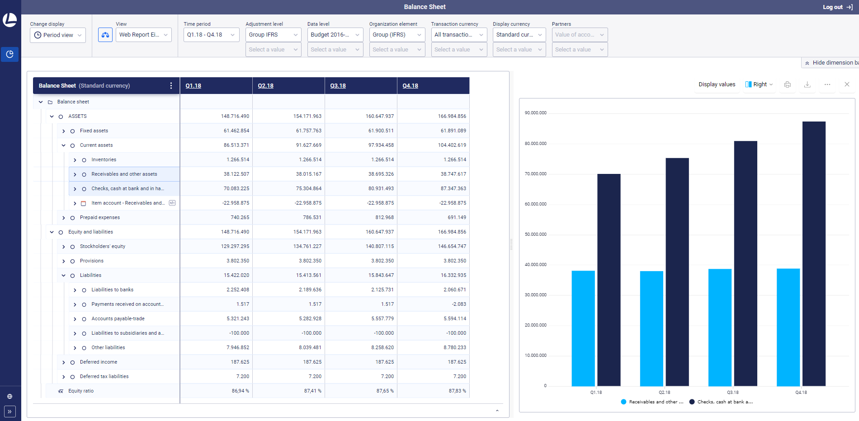
Task: Expand the Accounts payable-trade node
Action: click(75, 319)
